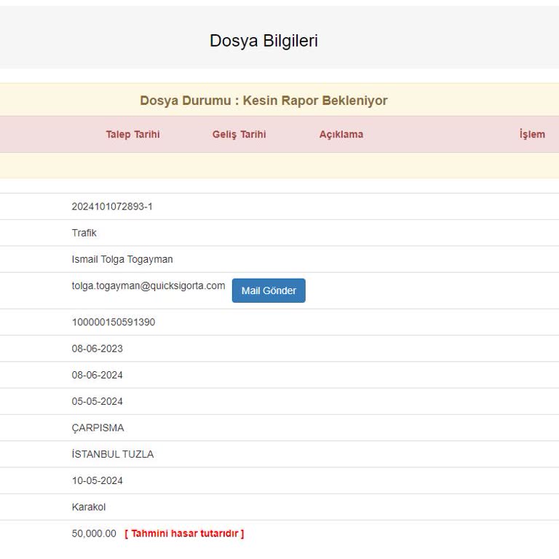Click the red Tahmini hasar tutarıdır note
This screenshot has height=559, width=559.
point(184,534)
